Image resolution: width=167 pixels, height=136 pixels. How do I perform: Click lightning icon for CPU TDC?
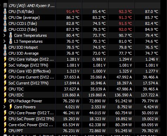click(x=5, y=89)
